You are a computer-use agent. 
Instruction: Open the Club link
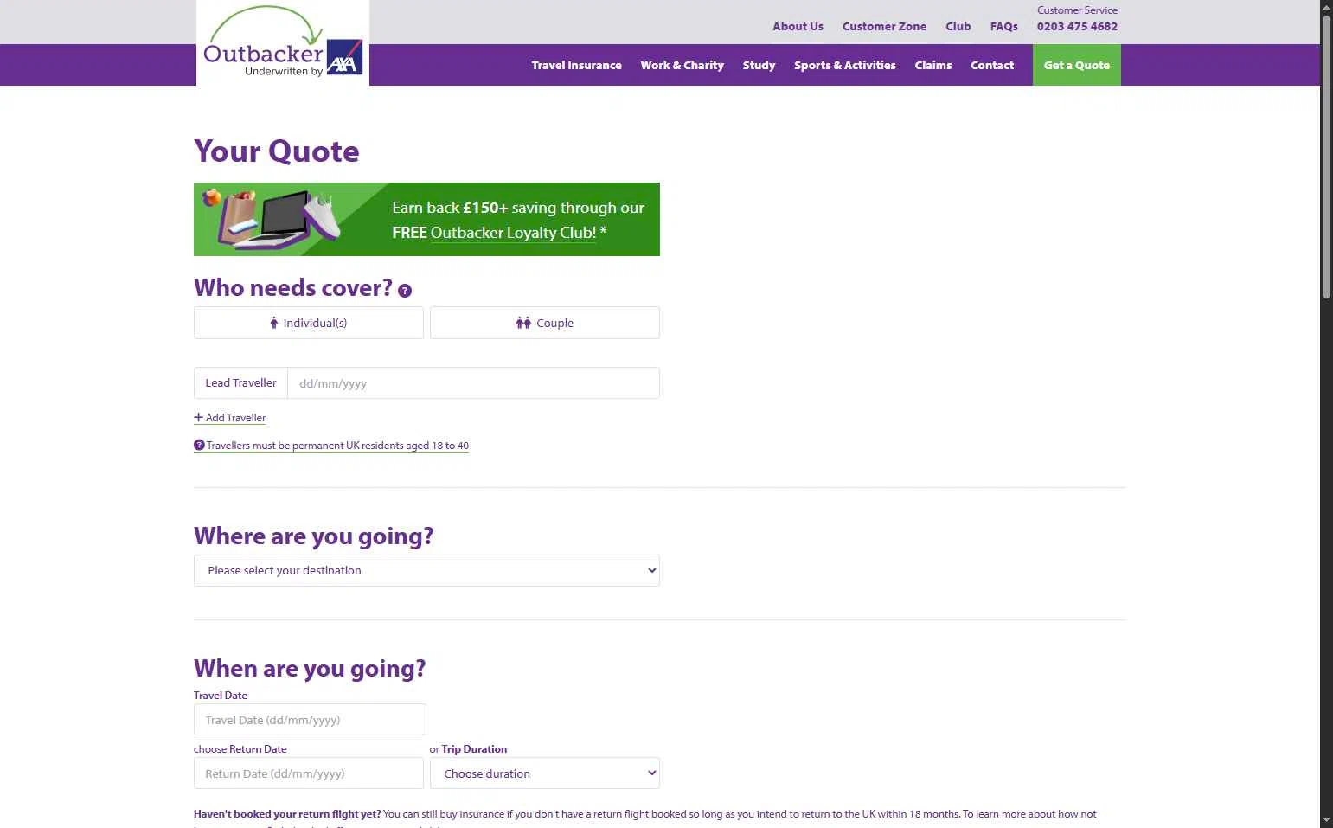pyautogui.click(x=958, y=26)
